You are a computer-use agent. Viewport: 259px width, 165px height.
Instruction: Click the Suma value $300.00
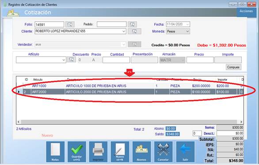tap(230, 127)
